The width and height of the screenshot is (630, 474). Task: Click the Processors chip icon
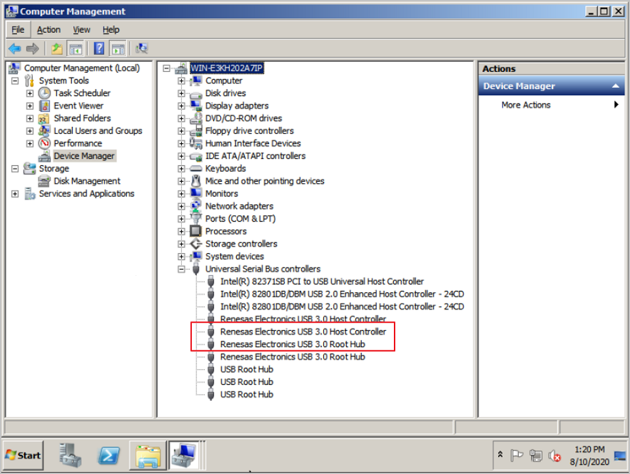pos(196,231)
